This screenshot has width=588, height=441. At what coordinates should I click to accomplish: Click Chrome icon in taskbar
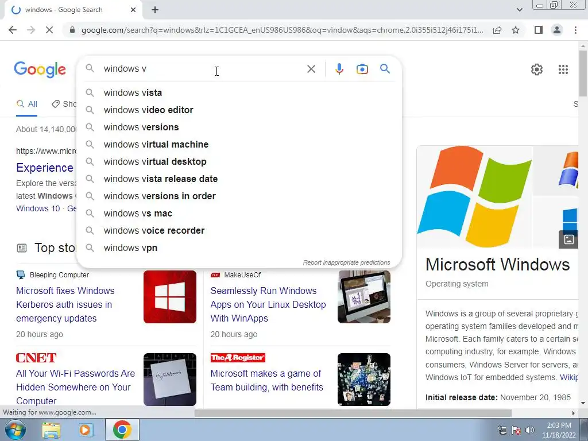122,430
